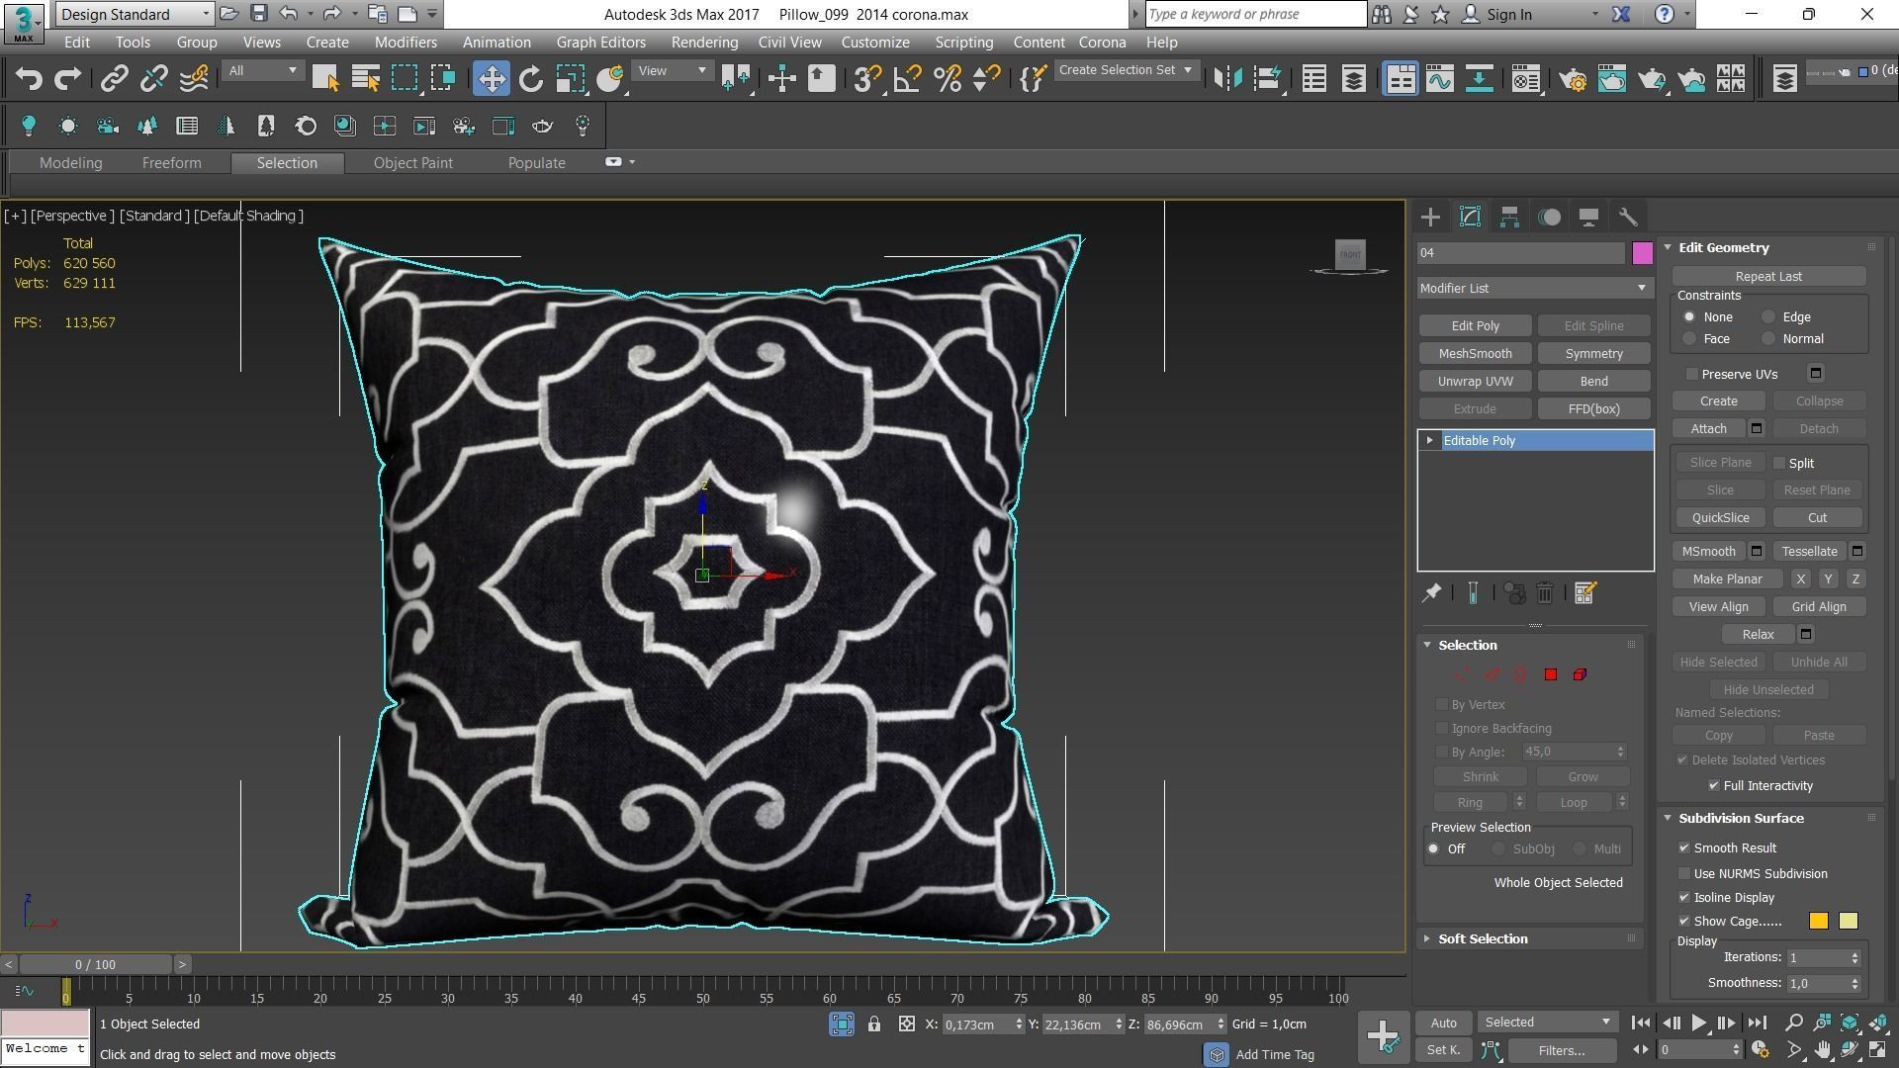Open the Create command panel tab
Viewport: 1899px width, 1068px height.
point(1430,217)
